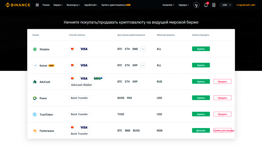This screenshot has height=147, width=262.
Task: Expand the USD currency dropdown
Action: click(226, 5)
